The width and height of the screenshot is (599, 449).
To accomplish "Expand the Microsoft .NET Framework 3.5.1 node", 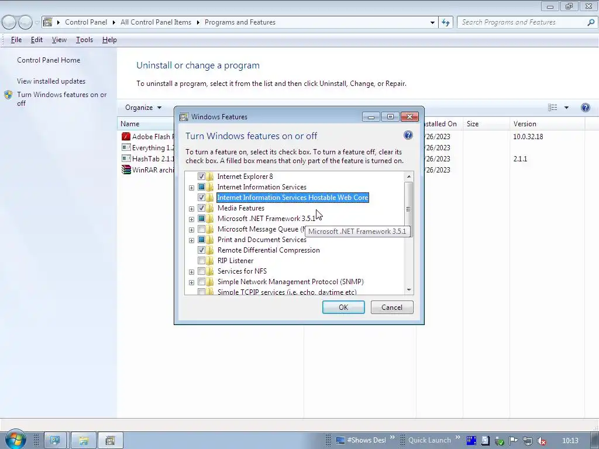I will point(191,219).
